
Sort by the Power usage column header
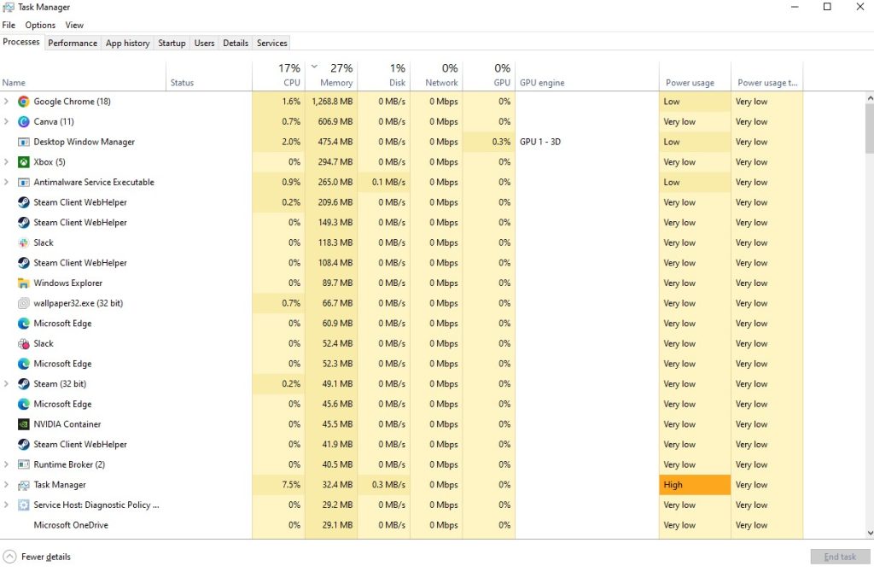pos(695,76)
